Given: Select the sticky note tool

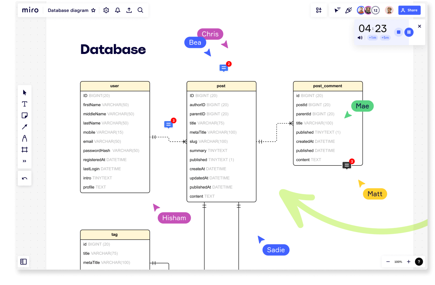Looking at the screenshot, I should tap(24, 115).
